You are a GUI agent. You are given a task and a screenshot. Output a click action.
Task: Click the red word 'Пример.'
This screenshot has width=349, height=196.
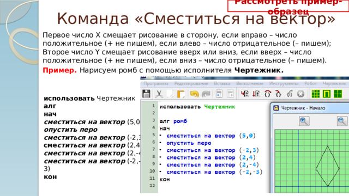(x=59, y=70)
